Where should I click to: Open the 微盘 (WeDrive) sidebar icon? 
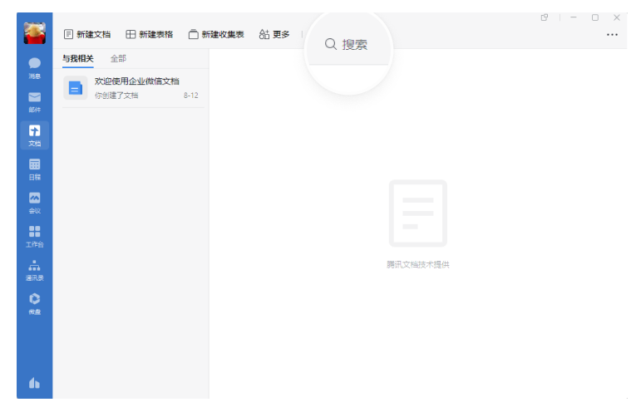coord(34,302)
